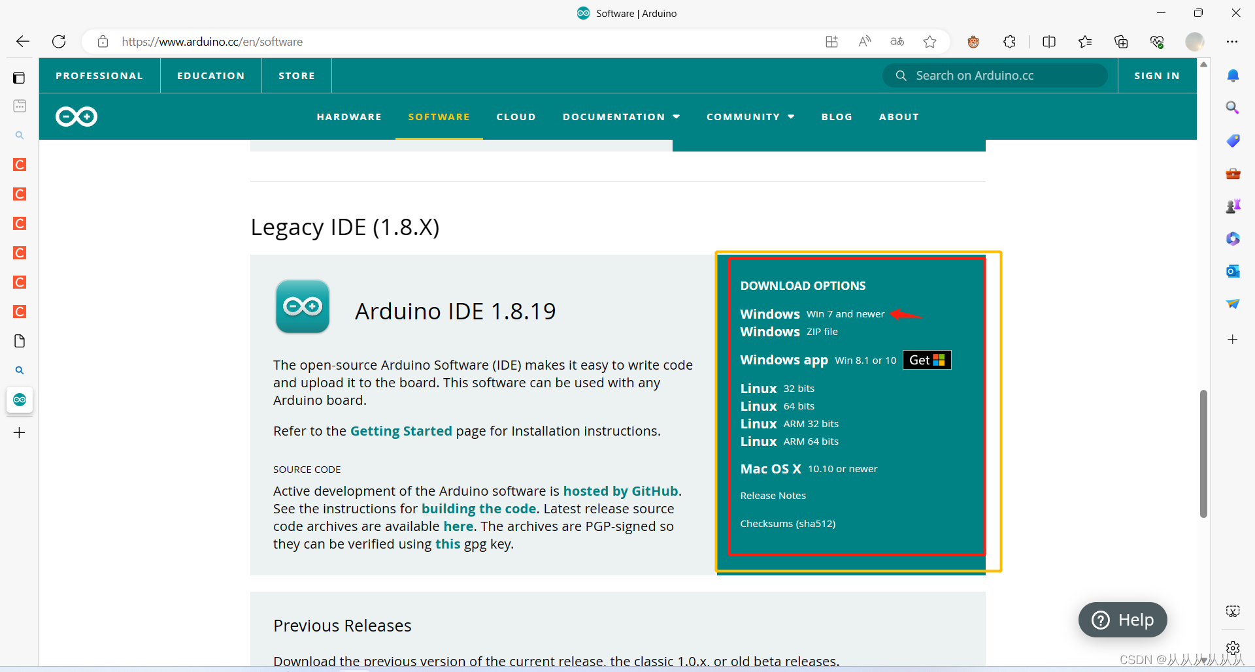Expand the COMMUNITY dropdown
The width and height of the screenshot is (1255, 672).
pos(750,116)
